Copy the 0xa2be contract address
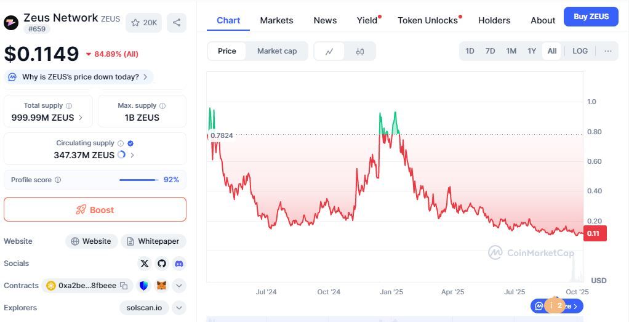This screenshot has height=322, width=629. click(124, 286)
